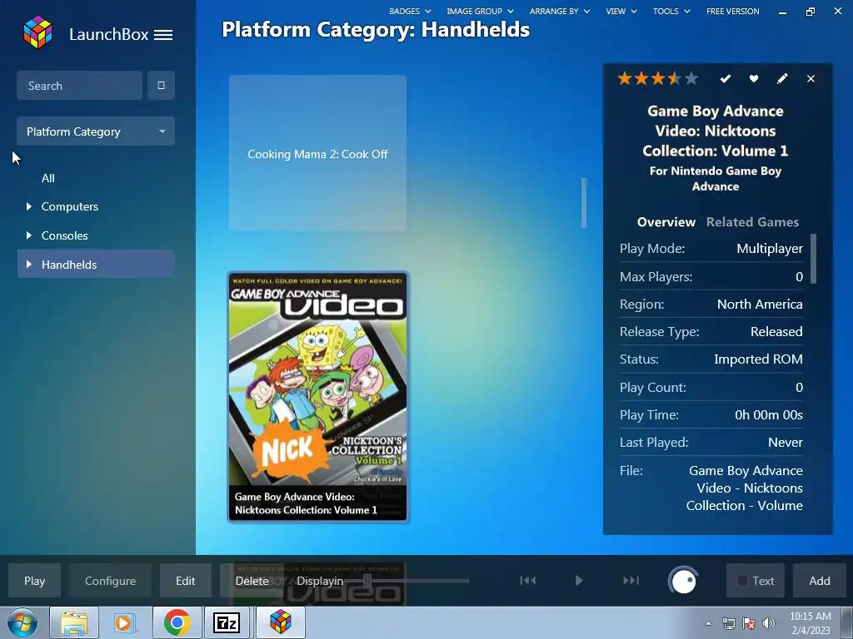853x639 pixels.
Task: Select the Nicktoons Collection Volume 1 box art
Action: (317, 397)
